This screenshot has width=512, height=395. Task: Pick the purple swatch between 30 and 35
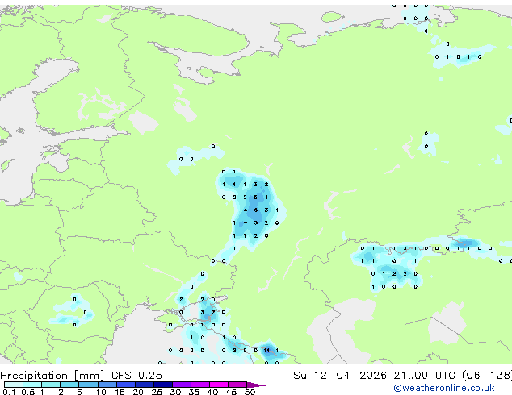(182, 385)
